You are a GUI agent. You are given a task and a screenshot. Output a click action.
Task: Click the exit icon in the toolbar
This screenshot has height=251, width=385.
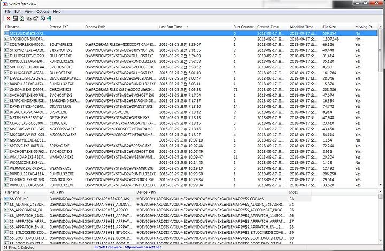coord(49,18)
